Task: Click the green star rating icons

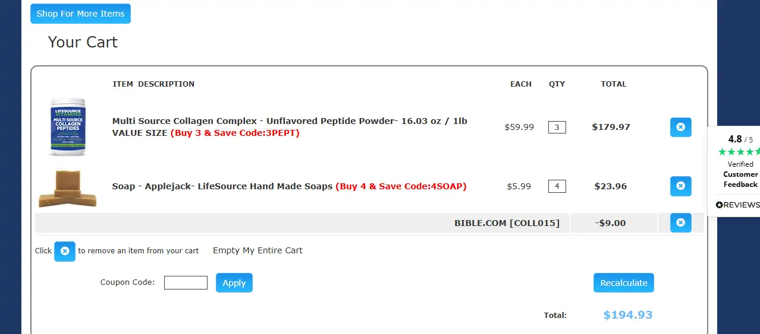Action: [737, 152]
